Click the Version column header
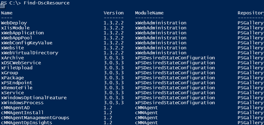 (x=114, y=13)
